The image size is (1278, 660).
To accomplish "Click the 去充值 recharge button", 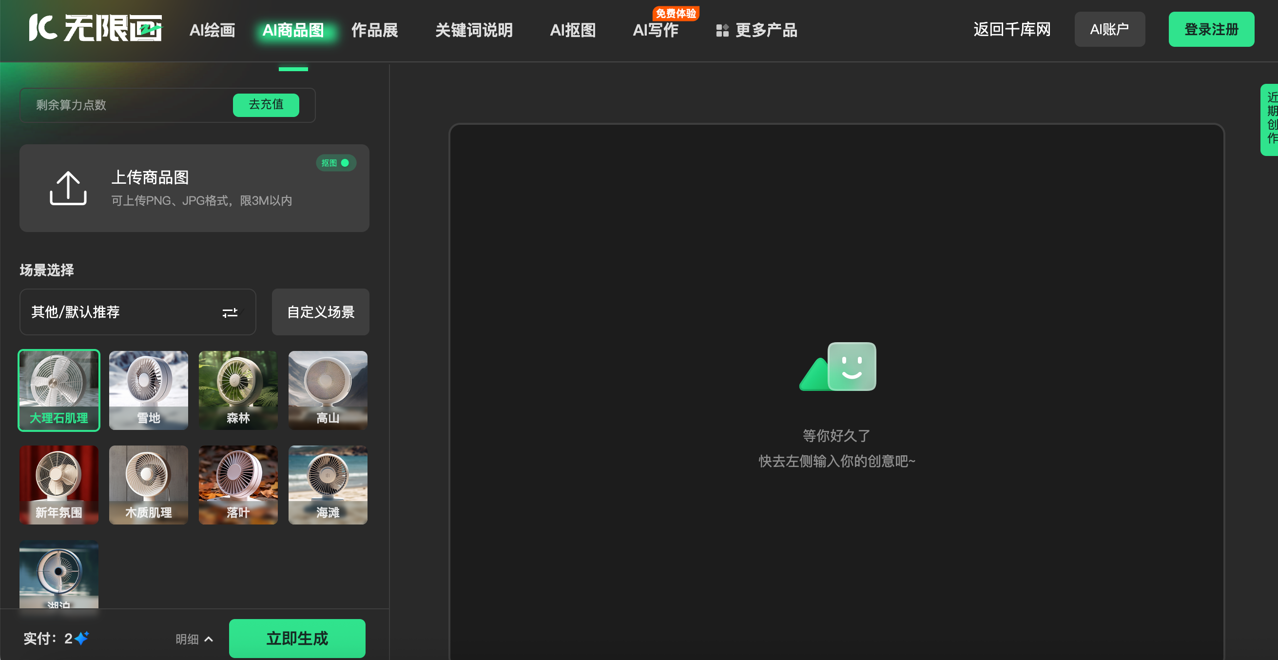I will tap(266, 105).
